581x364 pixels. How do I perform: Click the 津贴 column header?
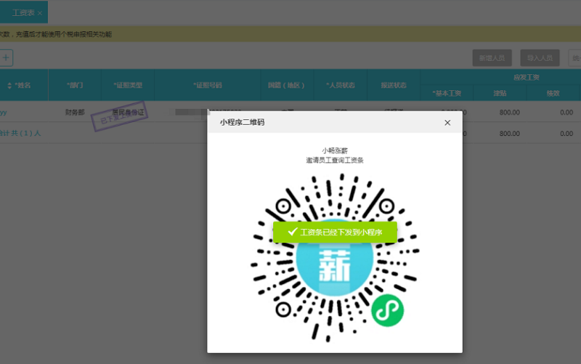(x=500, y=94)
